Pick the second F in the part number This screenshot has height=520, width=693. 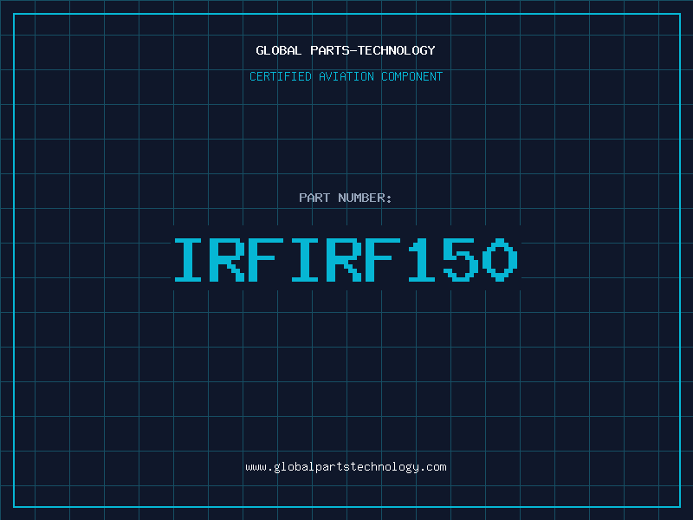pos(383,260)
